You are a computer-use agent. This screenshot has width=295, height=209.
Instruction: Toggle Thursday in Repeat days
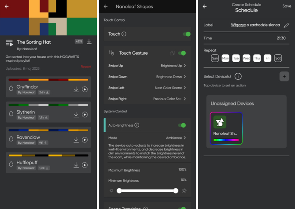pos(257,58)
